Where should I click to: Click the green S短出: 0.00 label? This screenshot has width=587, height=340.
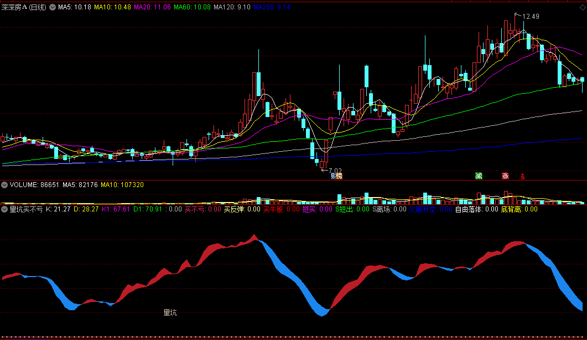(352, 209)
